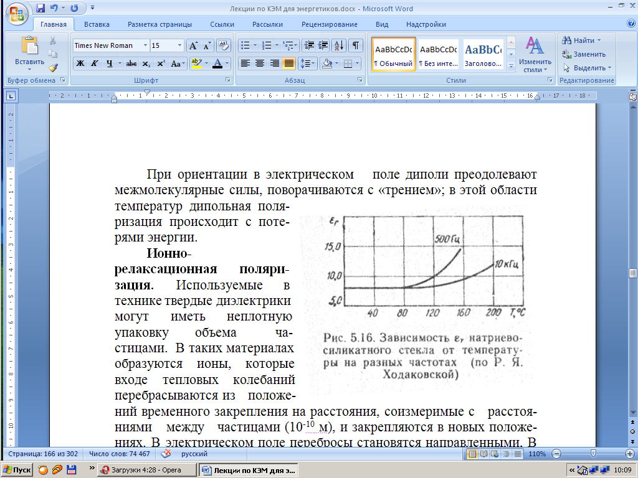The width and height of the screenshot is (638, 478).
Task: Toggle superscript formatting
Action: tap(161, 63)
